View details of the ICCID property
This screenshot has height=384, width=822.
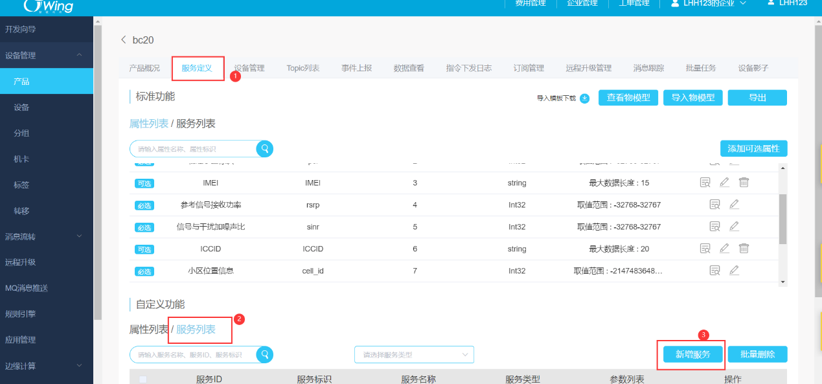coord(705,249)
